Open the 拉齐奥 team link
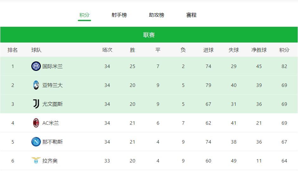 pyautogui.click(x=50, y=161)
